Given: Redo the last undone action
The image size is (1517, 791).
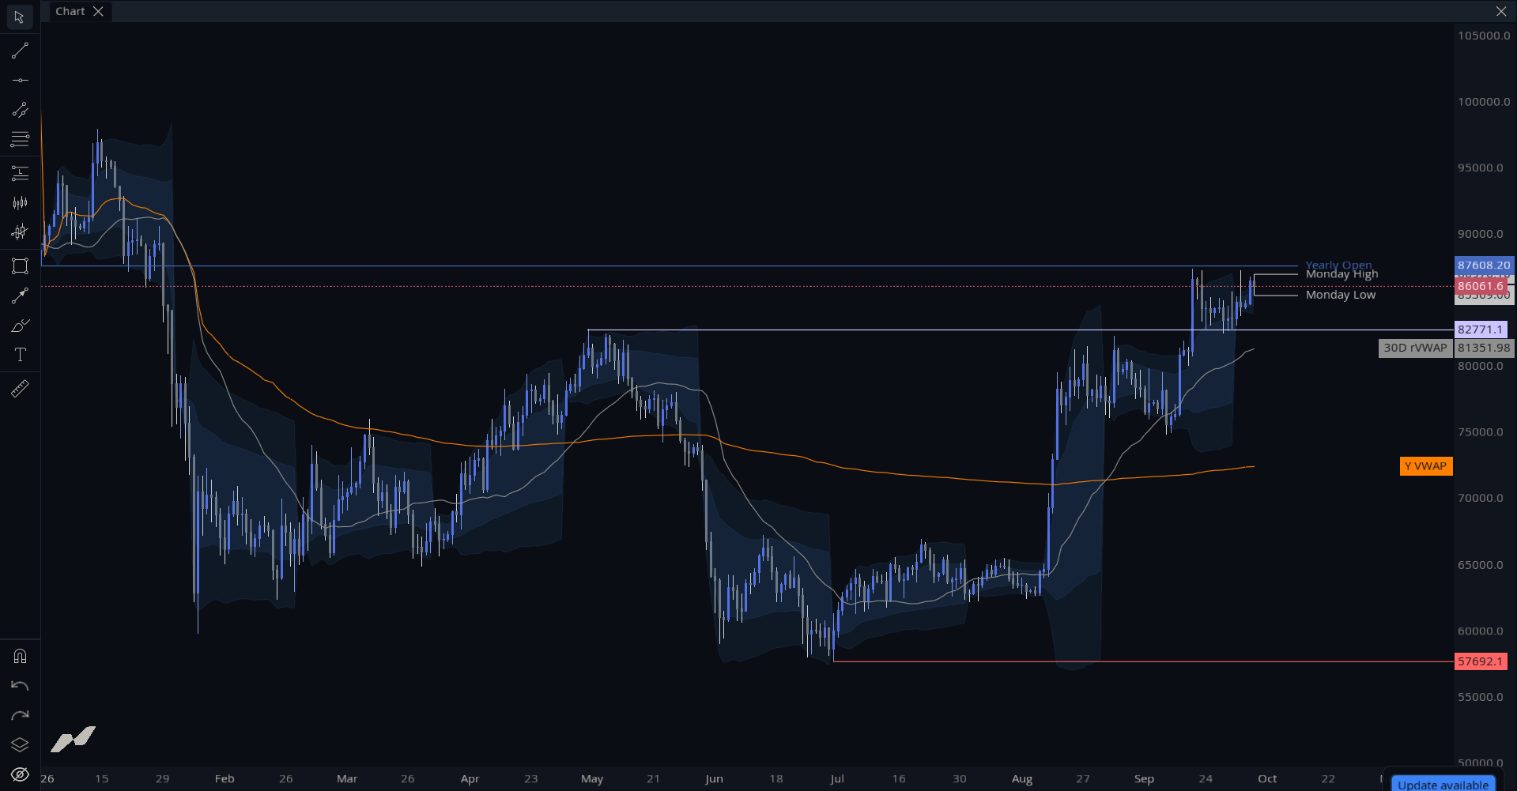Looking at the screenshot, I should [20, 715].
